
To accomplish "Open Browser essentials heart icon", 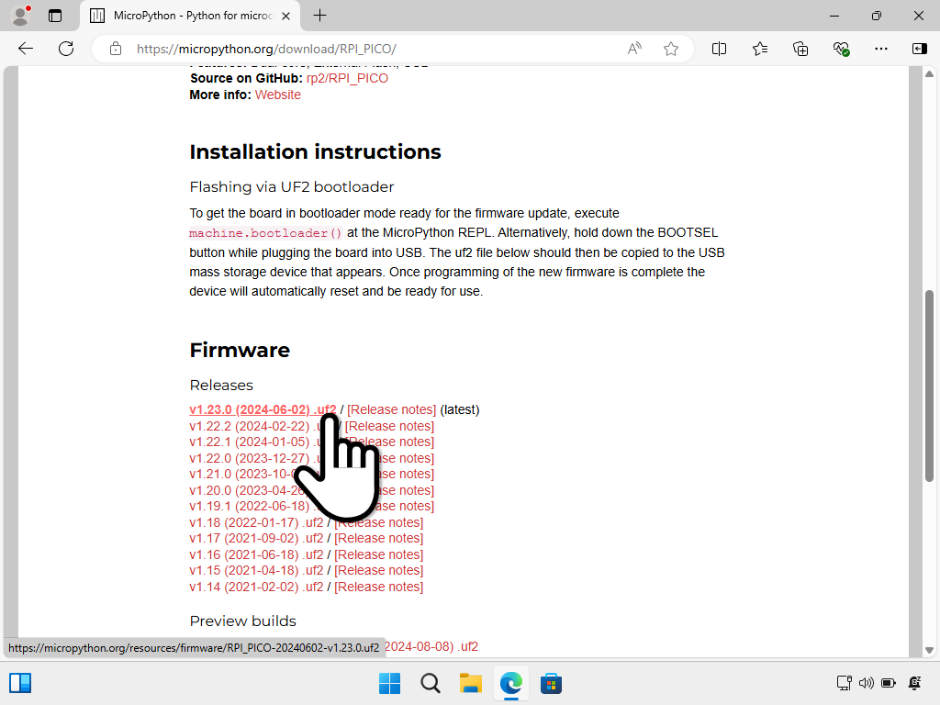I will (841, 49).
